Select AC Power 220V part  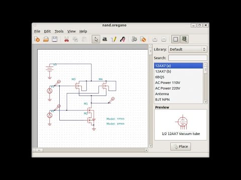point(178,88)
